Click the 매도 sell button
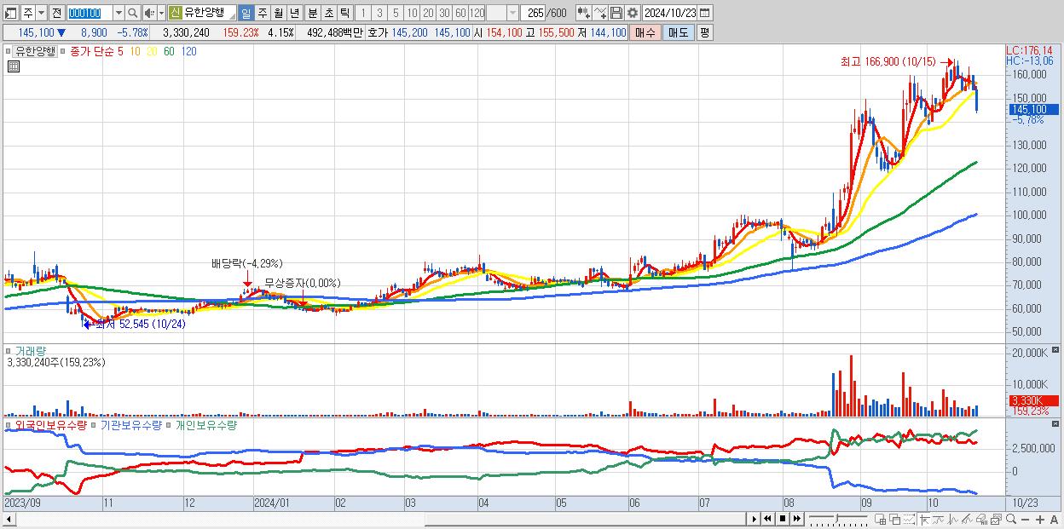This screenshot has width=1064, height=529. click(678, 32)
